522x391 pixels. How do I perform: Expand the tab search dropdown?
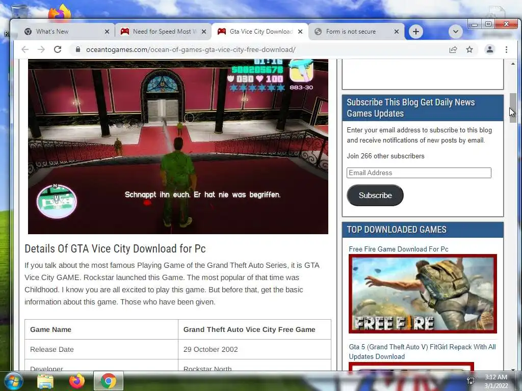[455, 32]
